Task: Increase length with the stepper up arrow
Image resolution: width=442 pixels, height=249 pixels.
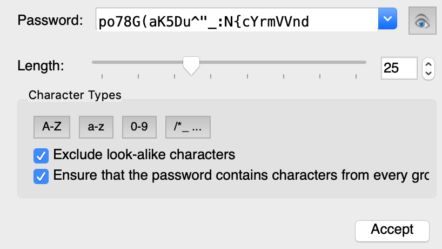Action: pos(428,63)
